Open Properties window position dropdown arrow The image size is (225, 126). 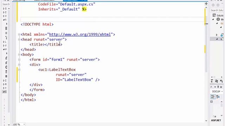pos(215,87)
